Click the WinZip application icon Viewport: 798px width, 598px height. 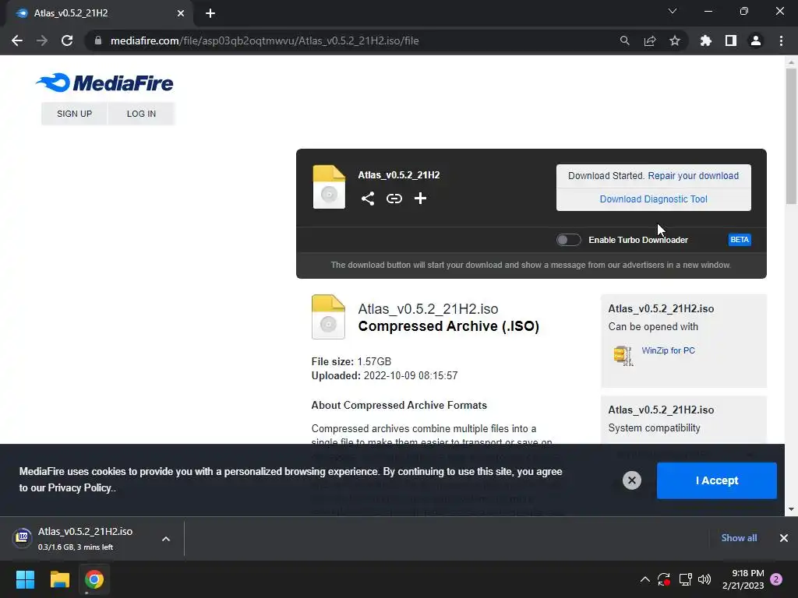(x=623, y=355)
